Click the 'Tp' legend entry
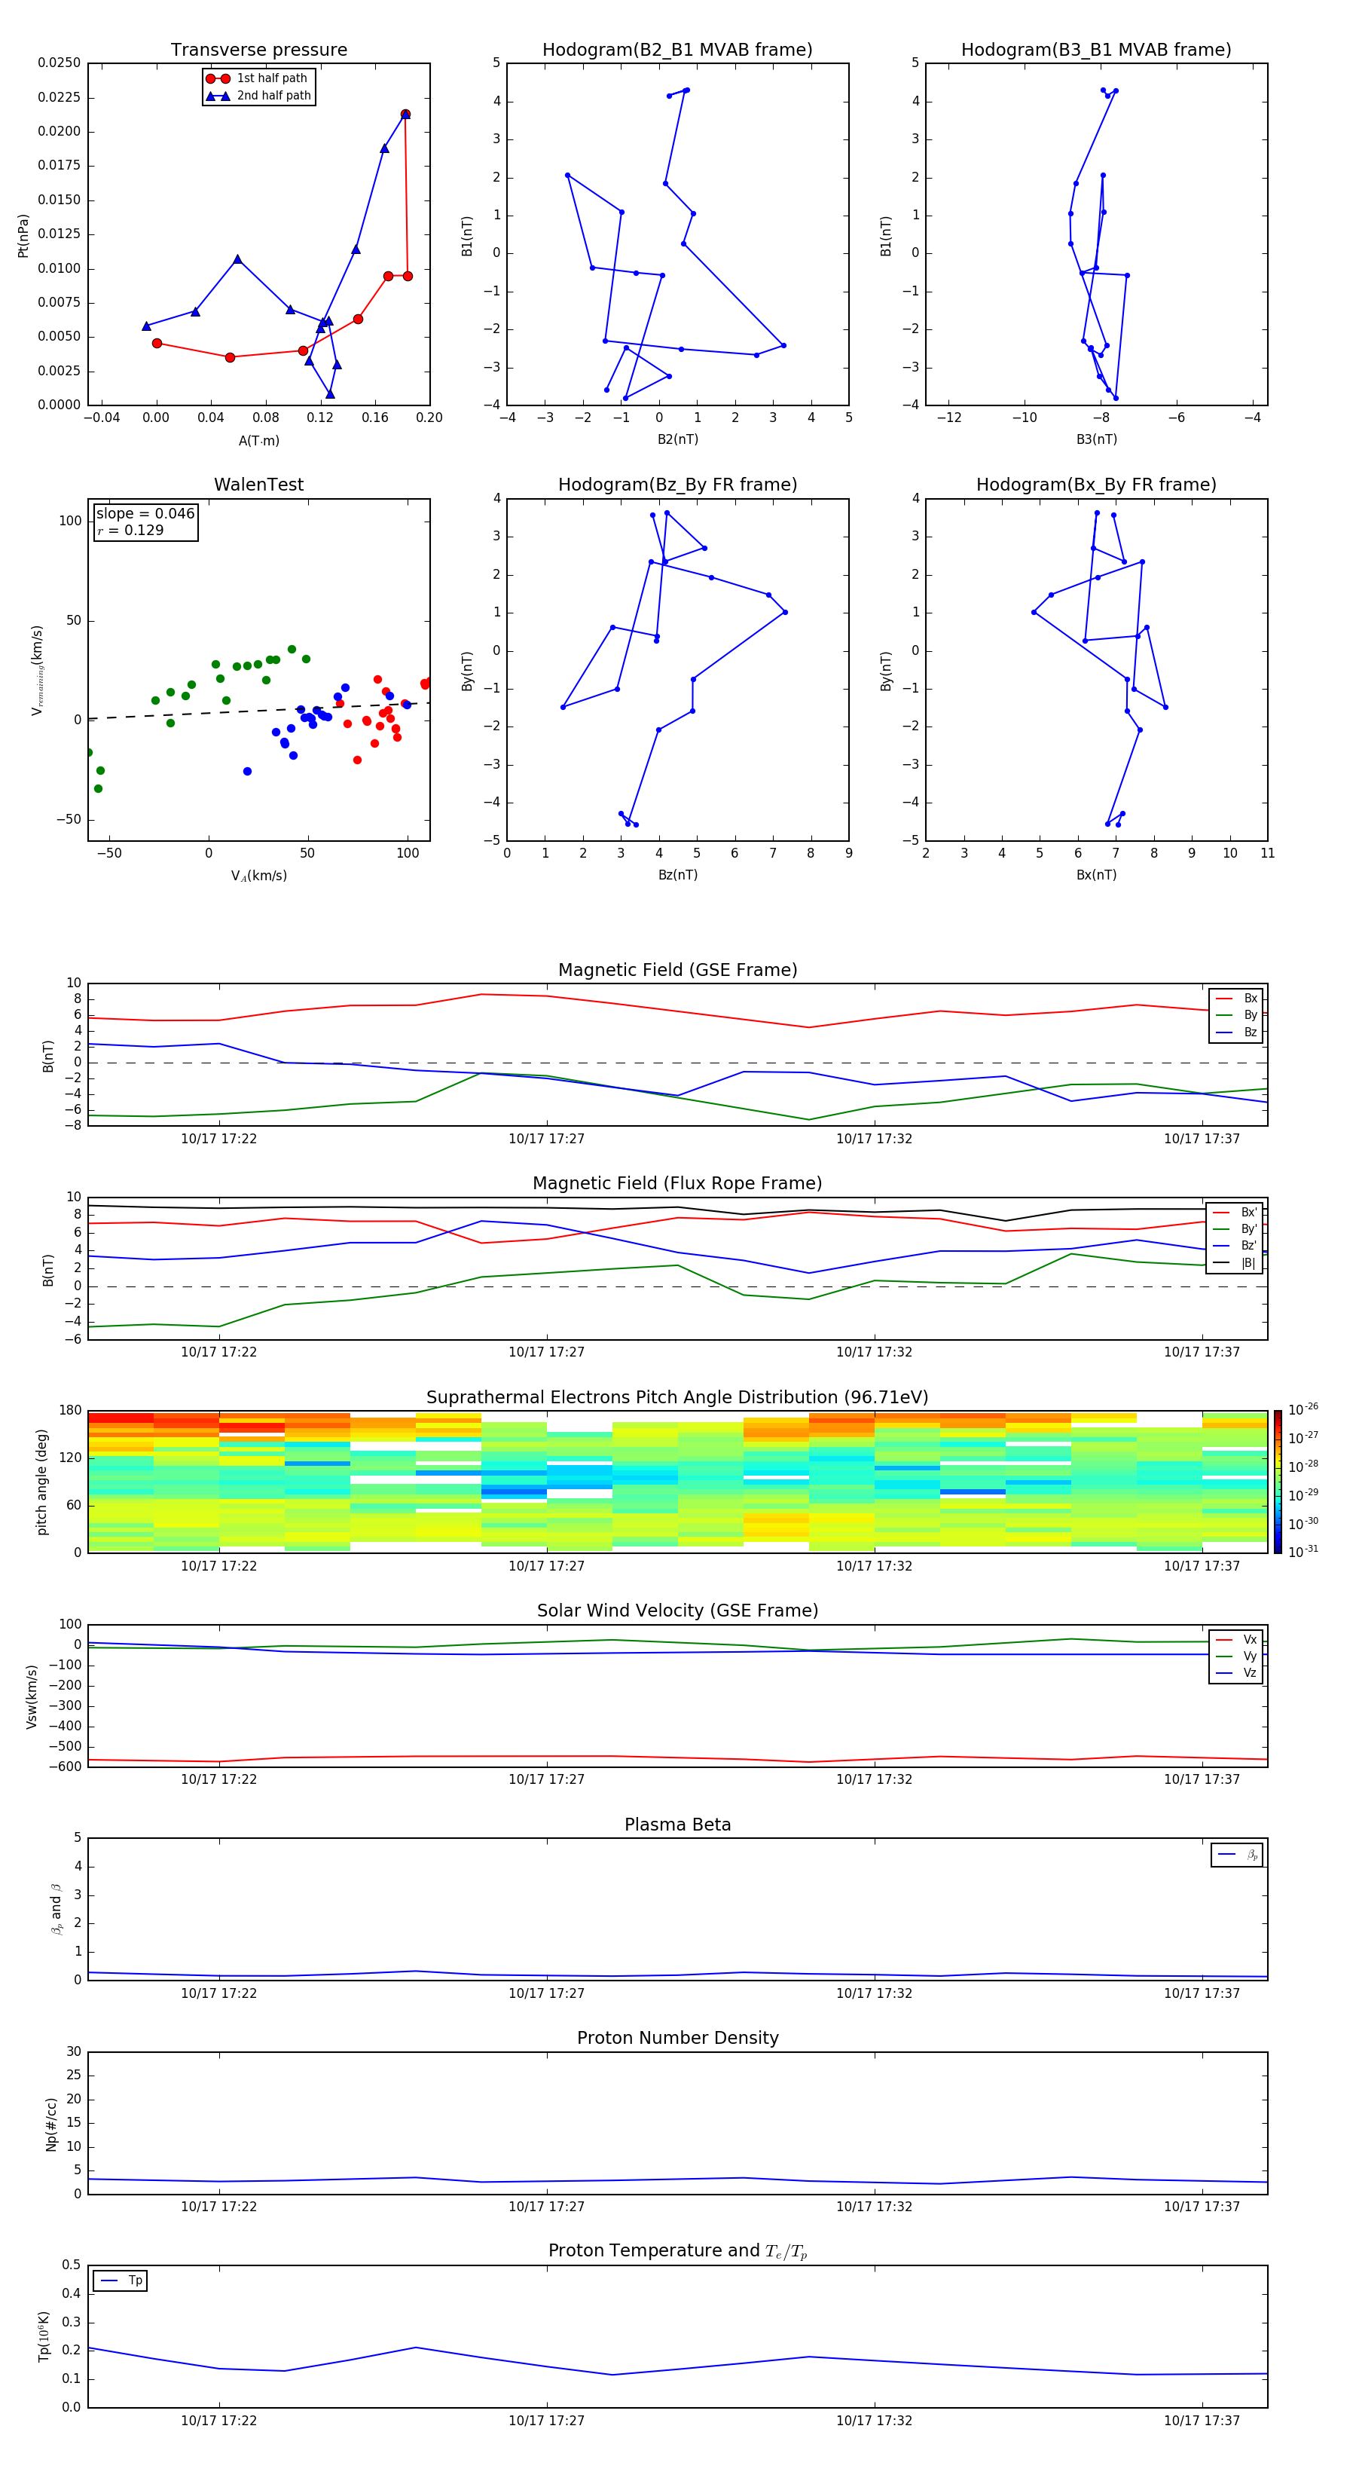The height and width of the screenshot is (2487, 1356). (x=120, y=2281)
